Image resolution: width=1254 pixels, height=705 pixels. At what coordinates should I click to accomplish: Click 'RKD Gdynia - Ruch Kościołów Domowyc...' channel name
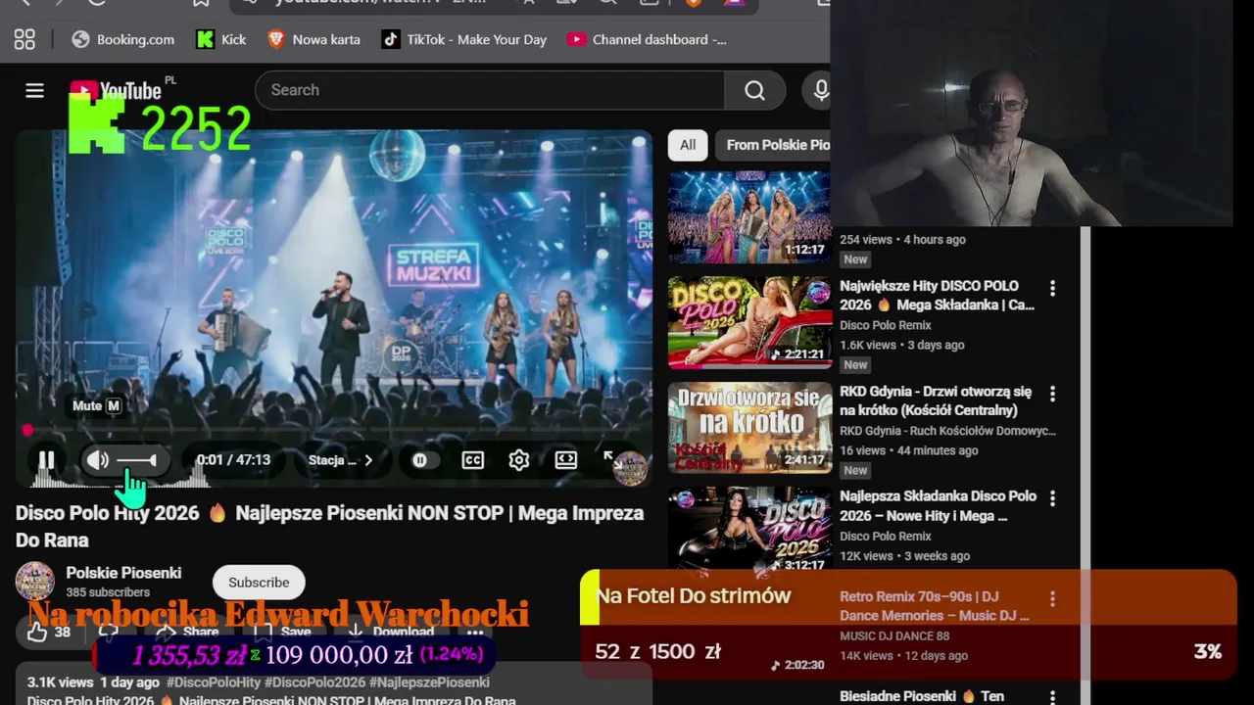(x=947, y=431)
